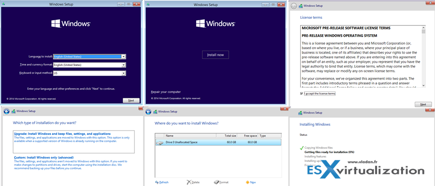Maximize the language preferences Setup window
Screen dimensions: 435x186
coord(129,4)
